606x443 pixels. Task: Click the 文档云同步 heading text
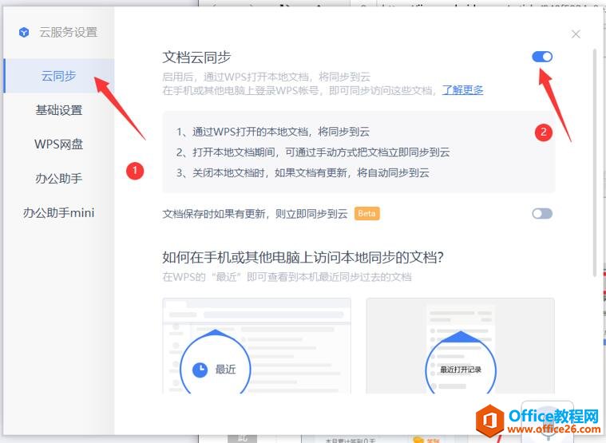(x=196, y=57)
